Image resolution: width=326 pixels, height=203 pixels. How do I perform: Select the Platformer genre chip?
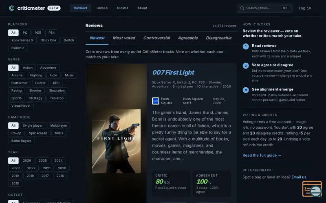19,83
